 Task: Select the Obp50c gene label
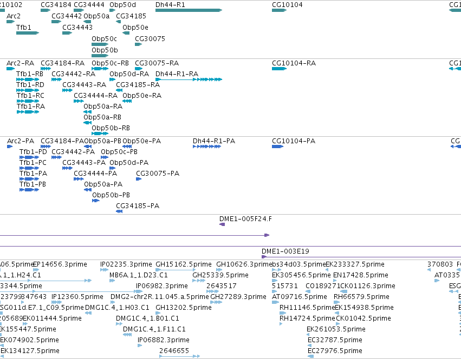click(104, 39)
